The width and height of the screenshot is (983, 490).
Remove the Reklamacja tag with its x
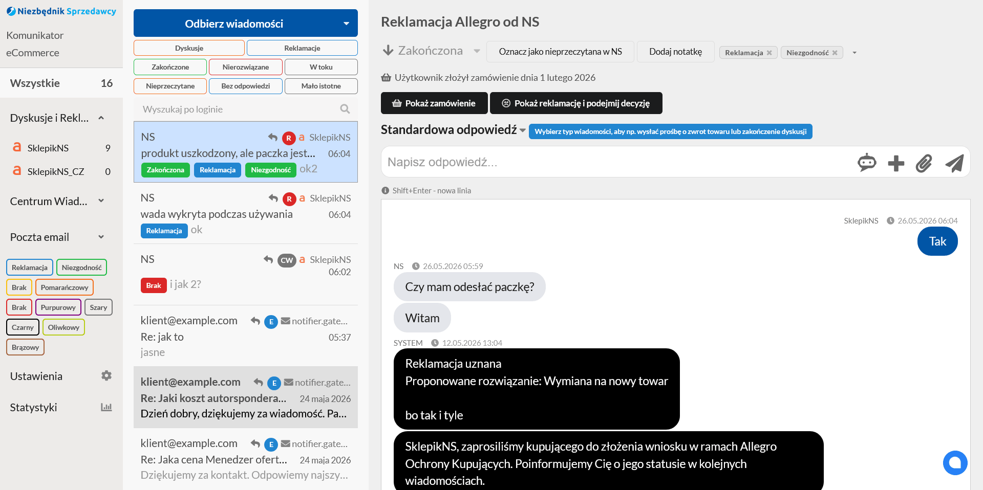pyautogui.click(x=769, y=53)
